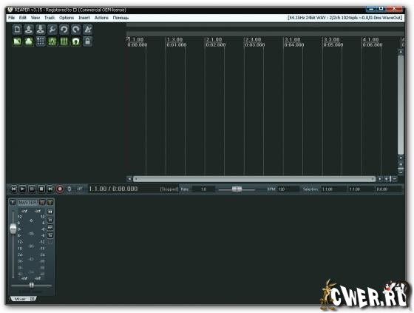Adjust the master volume fader
Viewport: 414px width, 313px height.
[13, 229]
